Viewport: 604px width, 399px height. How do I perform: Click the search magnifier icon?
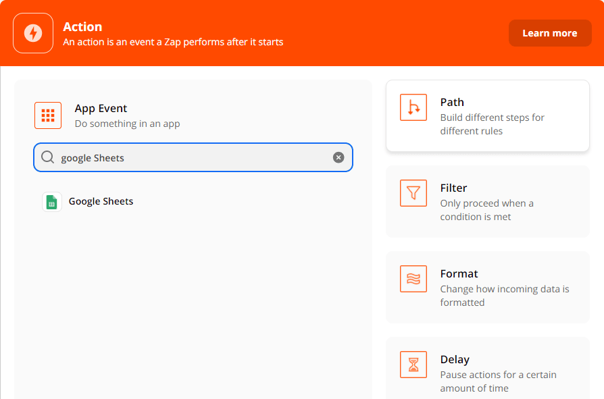(x=47, y=157)
